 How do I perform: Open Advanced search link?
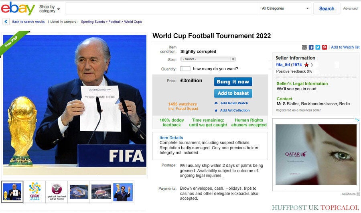pyautogui.click(x=350, y=8)
